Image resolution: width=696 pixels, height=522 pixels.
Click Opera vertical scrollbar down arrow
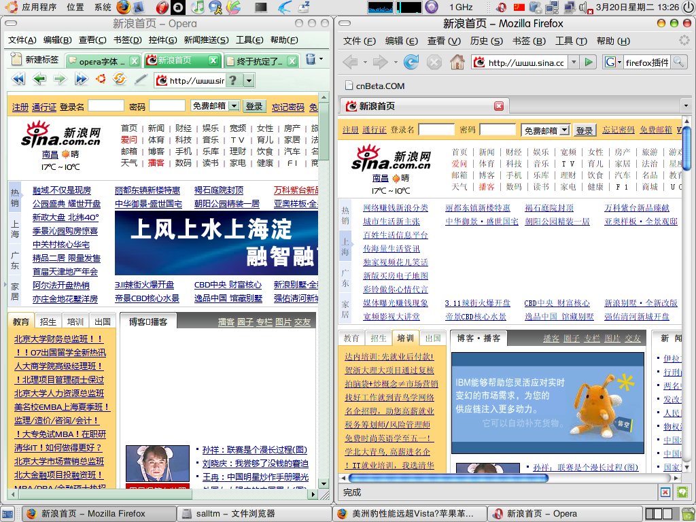[324, 483]
